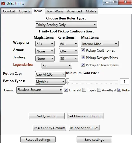Viewport: 132px width, 143px height.
Task: Go to the Advanced tab
Action: 74,11
